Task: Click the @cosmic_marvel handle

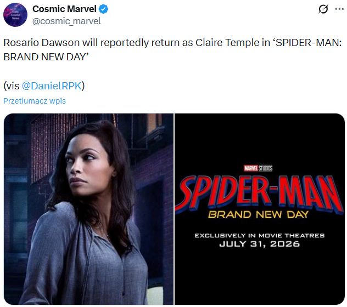Action: pyautogui.click(x=66, y=21)
